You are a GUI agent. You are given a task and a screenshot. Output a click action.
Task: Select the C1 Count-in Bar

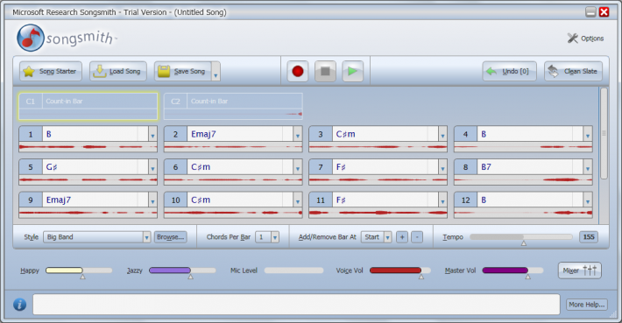pos(88,106)
